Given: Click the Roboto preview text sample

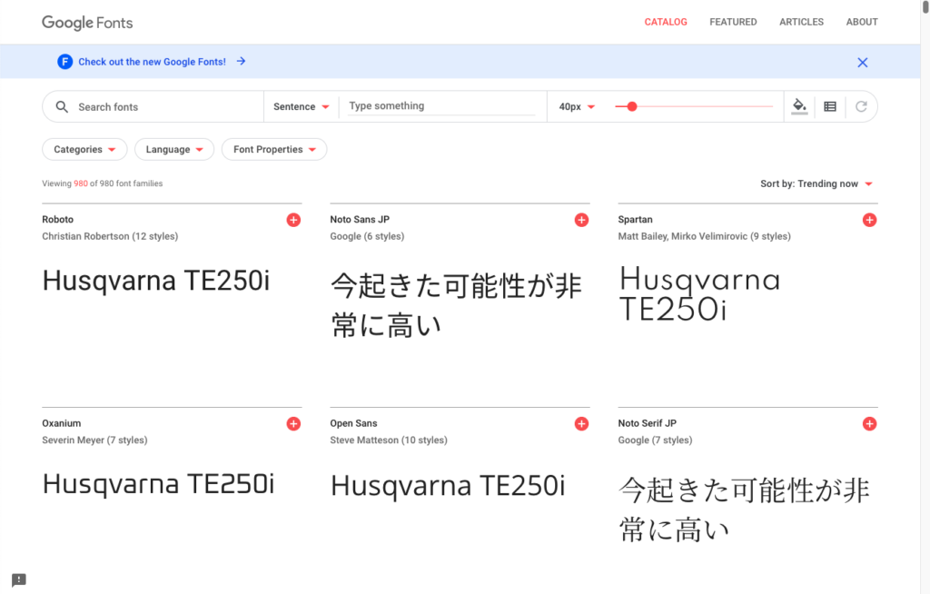Looking at the screenshot, I should (x=156, y=280).
